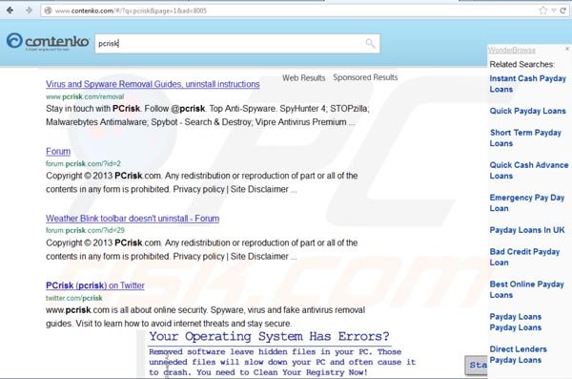The image size is (572, 379).
Task: Open Short Term Payday Loans related search
Action: pos(525,137)
